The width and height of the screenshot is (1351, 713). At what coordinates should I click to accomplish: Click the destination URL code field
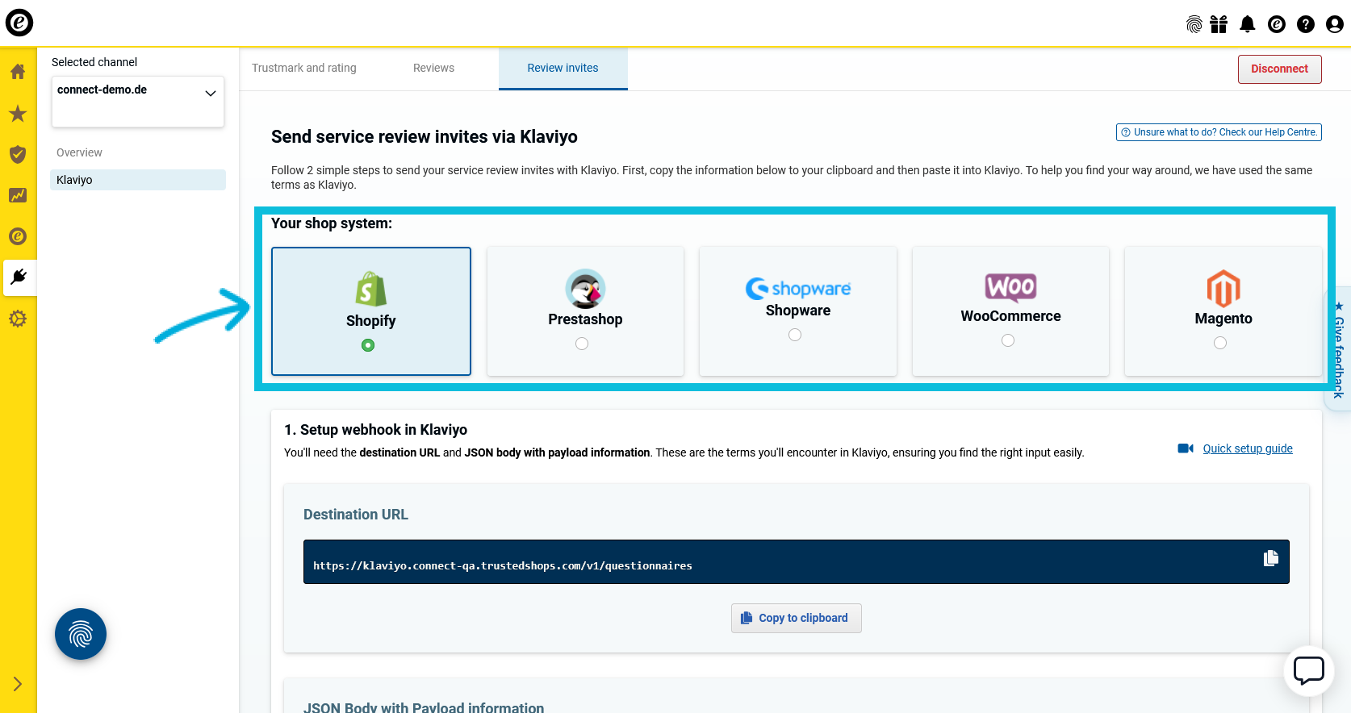[x=797, y=562]
